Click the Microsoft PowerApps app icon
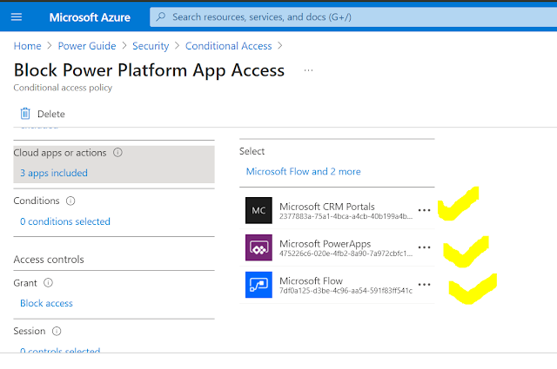Viewport: 557px width, 369px height. 258,247
